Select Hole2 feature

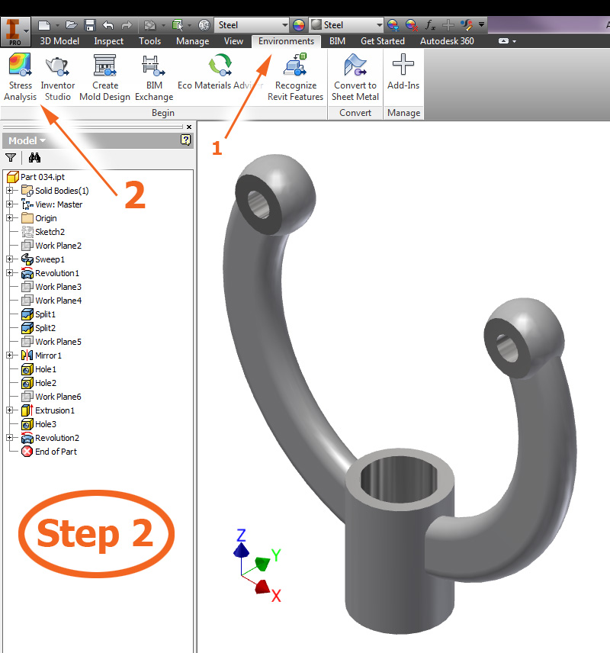tap(39, 383)
